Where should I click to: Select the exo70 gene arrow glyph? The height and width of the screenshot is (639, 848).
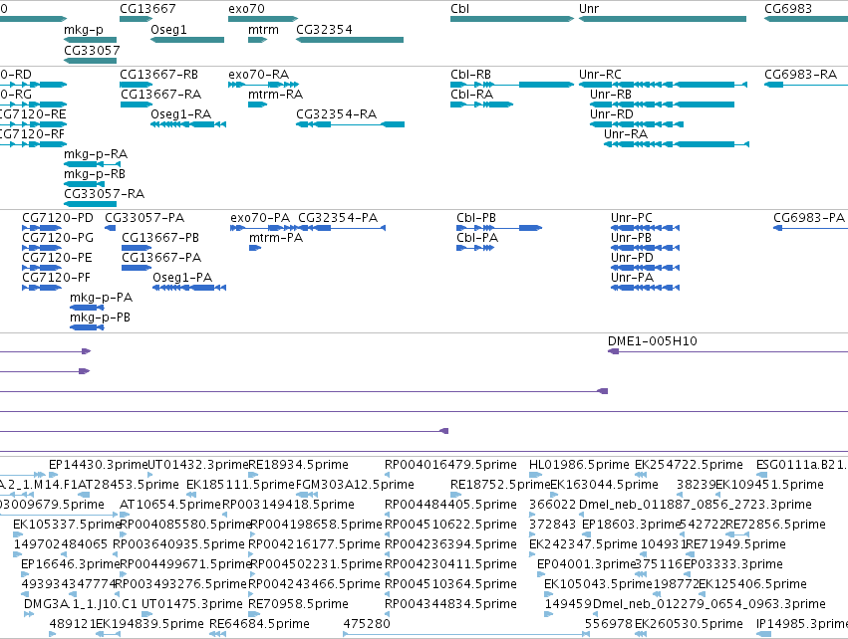click(263, 20)
